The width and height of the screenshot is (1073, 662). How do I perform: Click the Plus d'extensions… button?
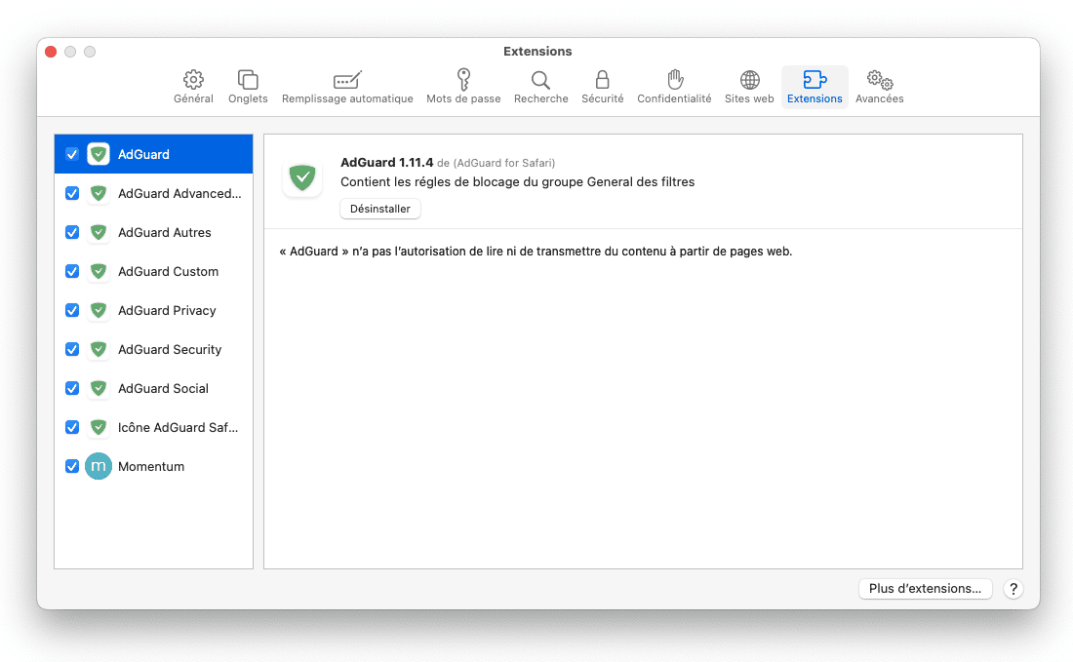[925, 589]
